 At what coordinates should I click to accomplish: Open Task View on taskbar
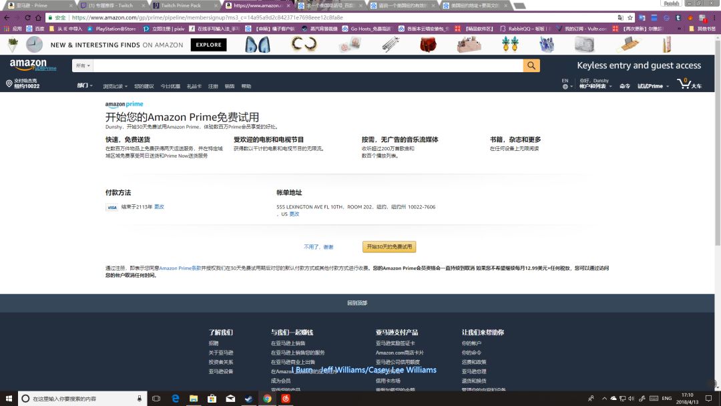pyautogui.click(x=156, y=398)
